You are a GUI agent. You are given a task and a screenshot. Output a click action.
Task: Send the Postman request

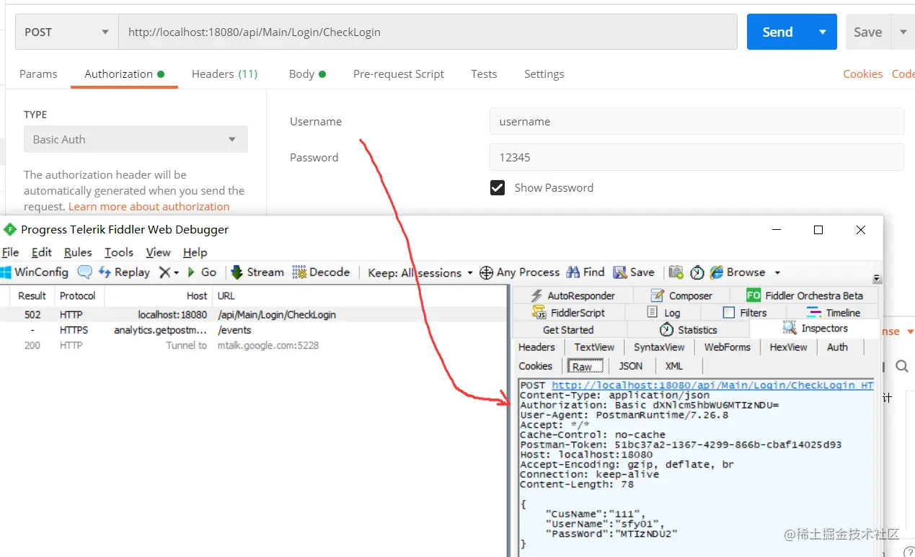pos(777,32)
